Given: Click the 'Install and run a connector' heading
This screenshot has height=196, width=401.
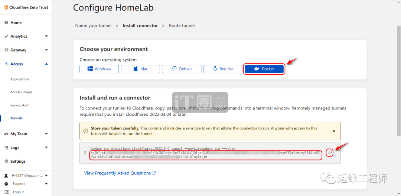Looking at the screenshot, I should click(x=115, y=98).
